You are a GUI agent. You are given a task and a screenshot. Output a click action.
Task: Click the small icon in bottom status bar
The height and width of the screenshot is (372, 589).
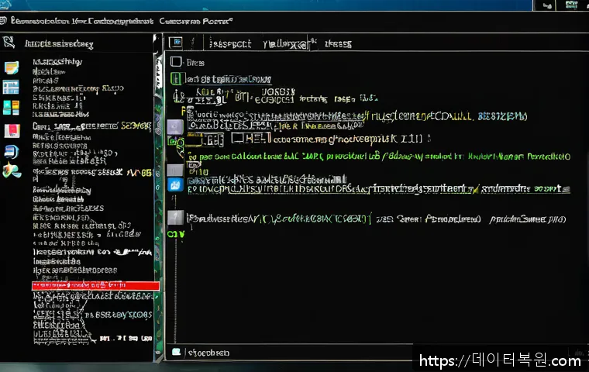click(176, 352)
